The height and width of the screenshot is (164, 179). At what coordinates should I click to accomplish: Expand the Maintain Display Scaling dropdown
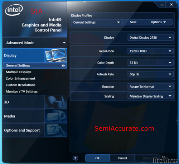[150, 96]
